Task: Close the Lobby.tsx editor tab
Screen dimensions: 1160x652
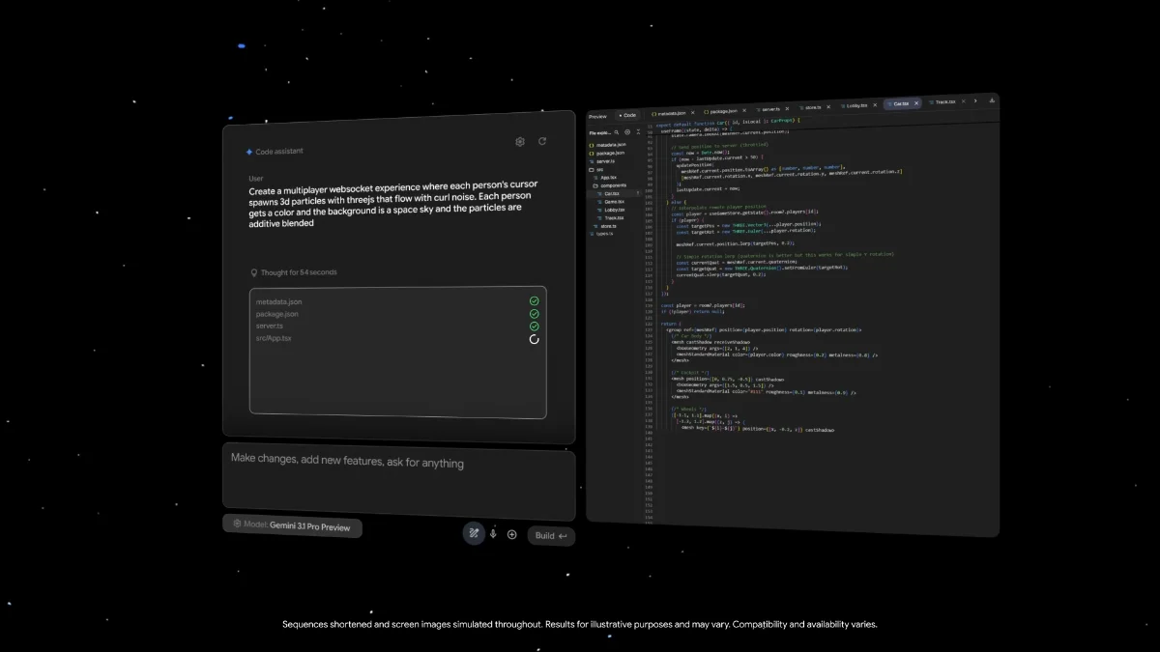Action: [875, 105]
